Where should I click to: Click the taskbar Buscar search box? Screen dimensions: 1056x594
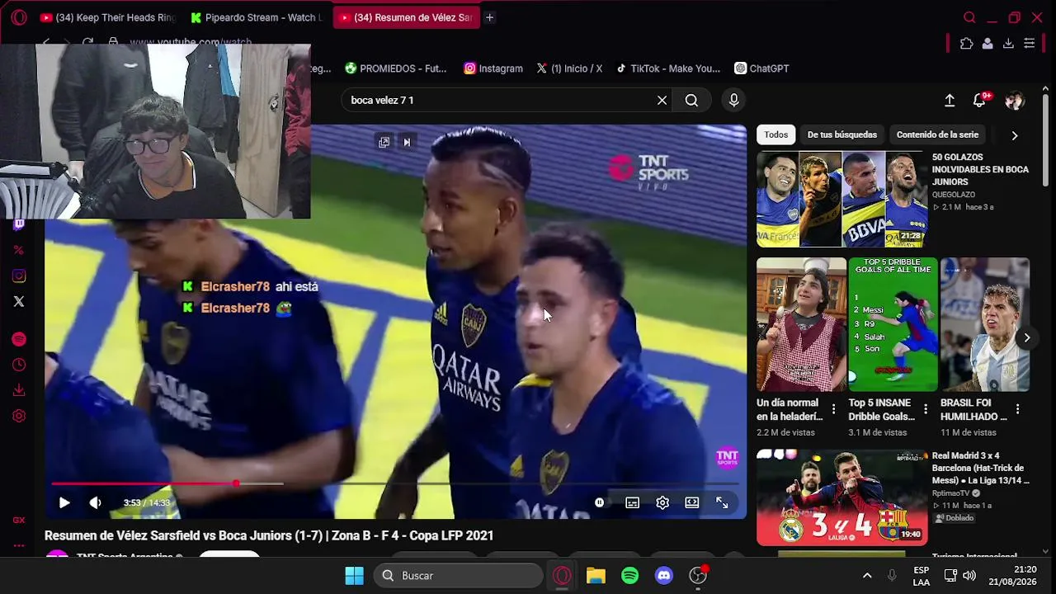click(456, 575)
